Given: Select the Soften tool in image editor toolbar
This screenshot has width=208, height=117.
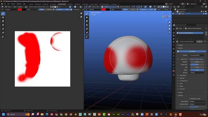Looking at the screenshot, I should pos(3,17).
